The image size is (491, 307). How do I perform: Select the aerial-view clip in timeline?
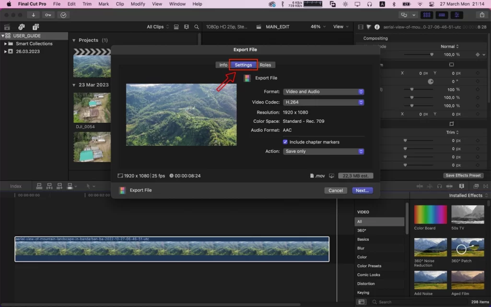point(172,249)
